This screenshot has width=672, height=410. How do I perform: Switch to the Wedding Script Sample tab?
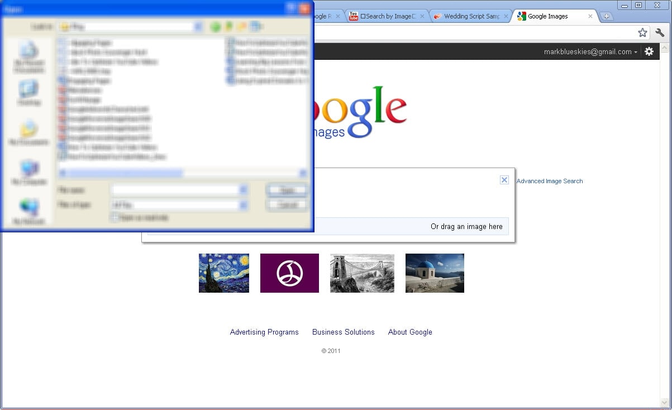pos(472,16)
